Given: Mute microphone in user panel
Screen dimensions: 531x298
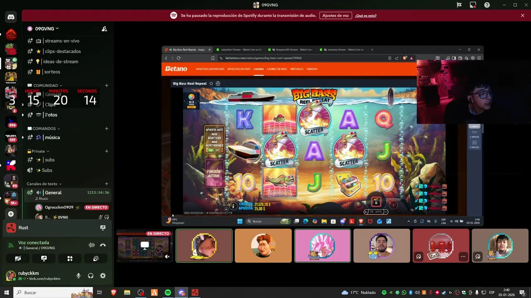Looking at the screenshot, I should [78, 276].
